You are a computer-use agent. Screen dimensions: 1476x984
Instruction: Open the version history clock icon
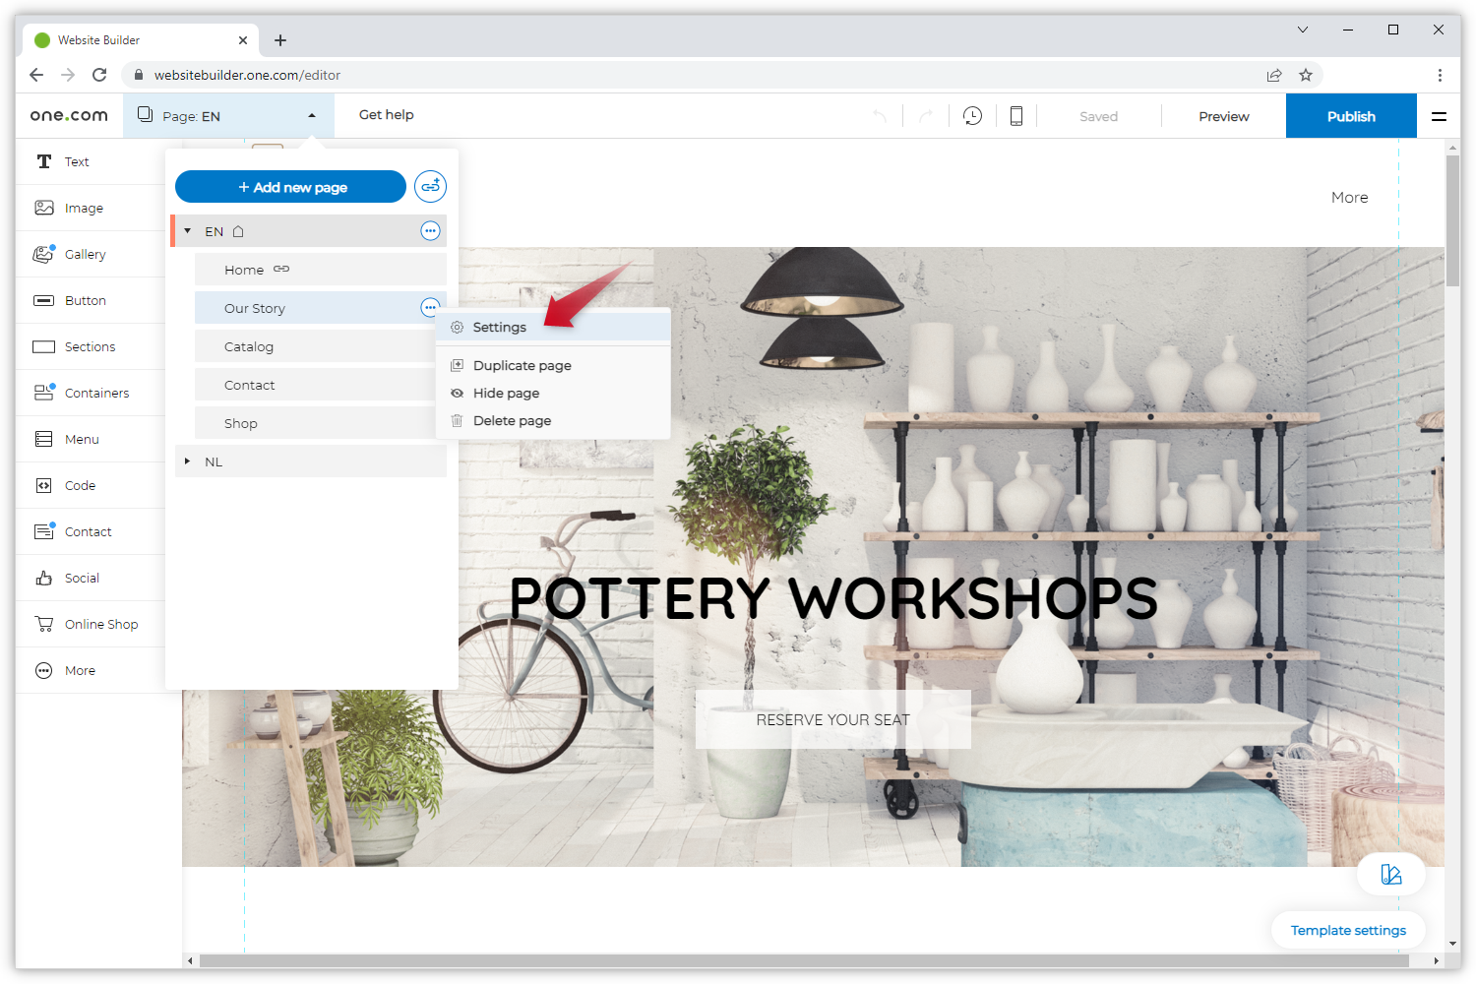[972, 116]
